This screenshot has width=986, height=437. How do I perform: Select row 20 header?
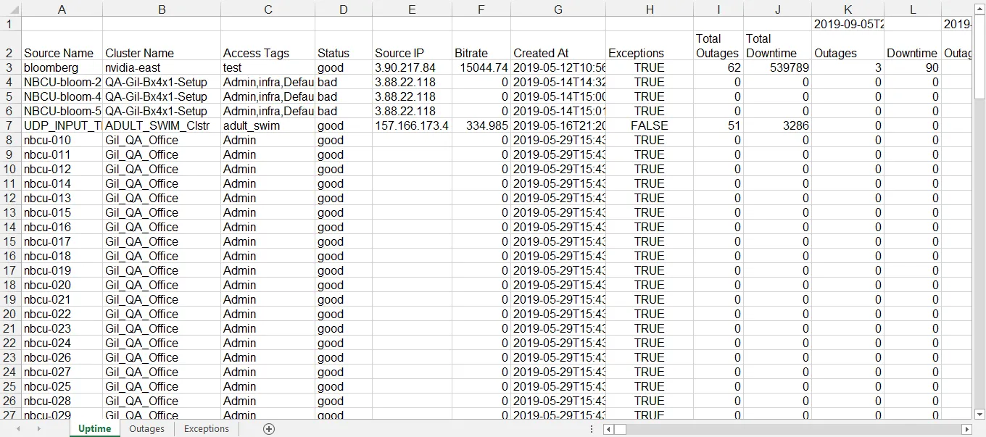point(10,314)
